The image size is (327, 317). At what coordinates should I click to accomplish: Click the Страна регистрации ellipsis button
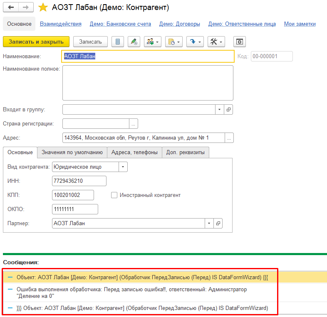click(x=134, y=124)
